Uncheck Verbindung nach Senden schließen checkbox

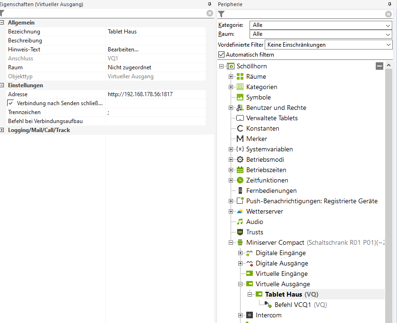pos(10,103)
